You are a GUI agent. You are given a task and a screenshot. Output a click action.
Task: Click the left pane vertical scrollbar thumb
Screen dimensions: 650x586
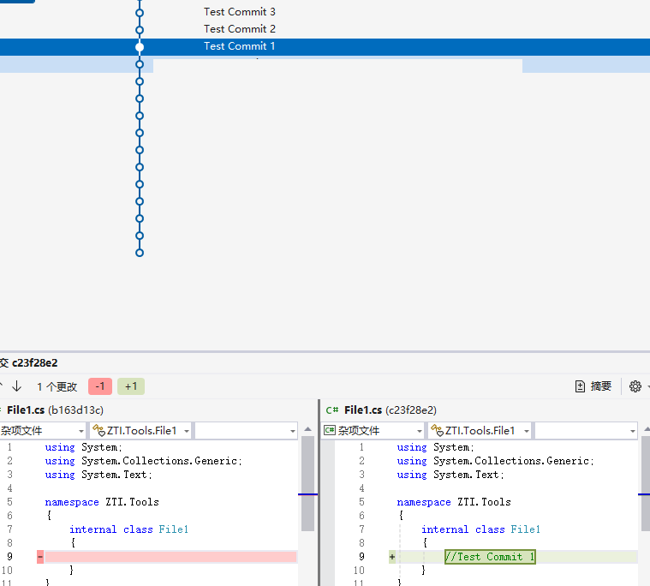tap(307, 483)
